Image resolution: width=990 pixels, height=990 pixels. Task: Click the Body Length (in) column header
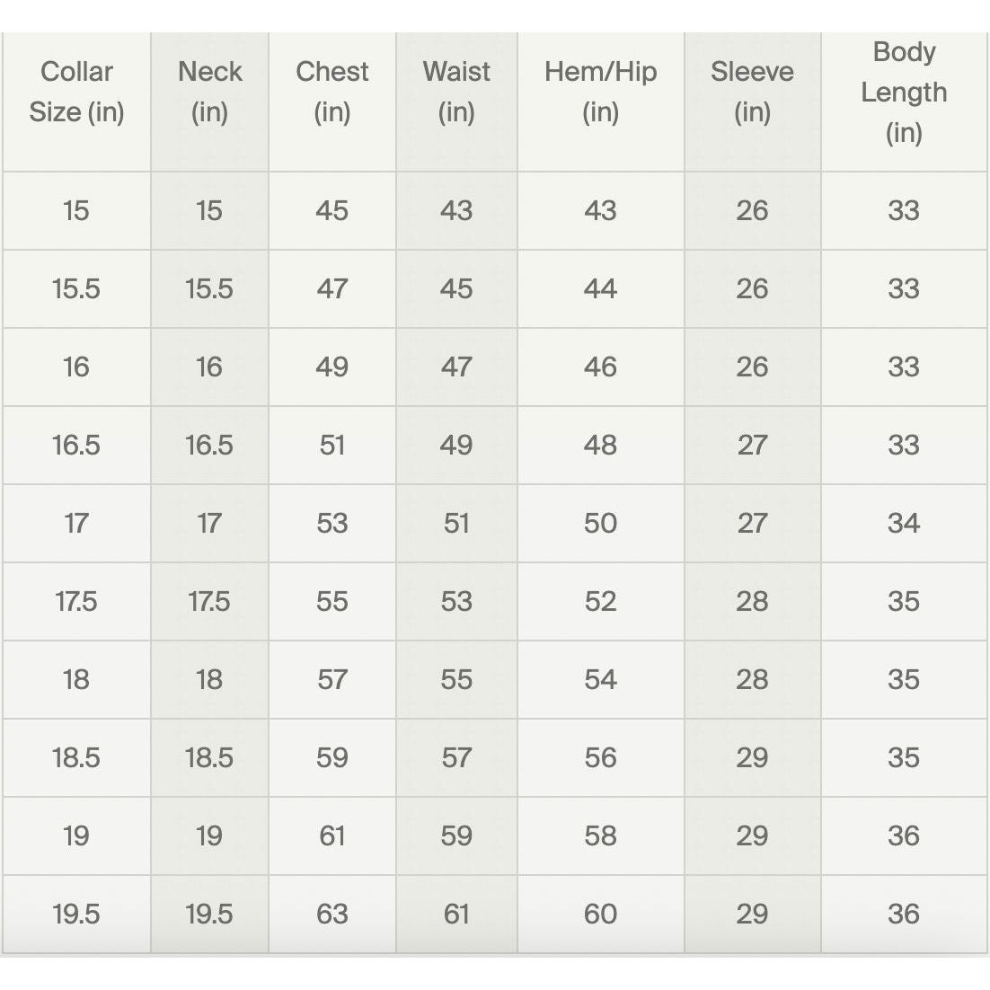click(x=904, y=92)
